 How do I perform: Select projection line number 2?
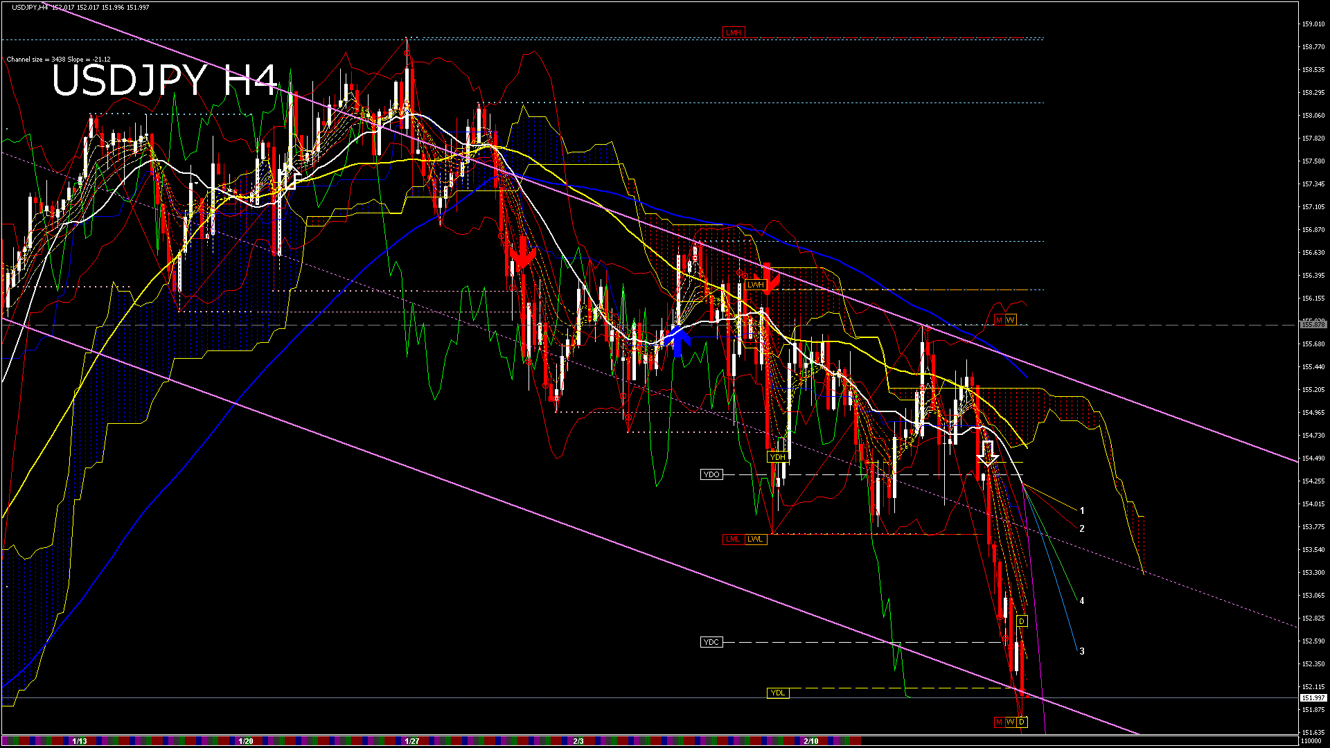(1082, 528)
